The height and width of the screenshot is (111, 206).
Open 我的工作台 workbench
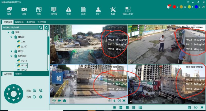coord(128,11)
